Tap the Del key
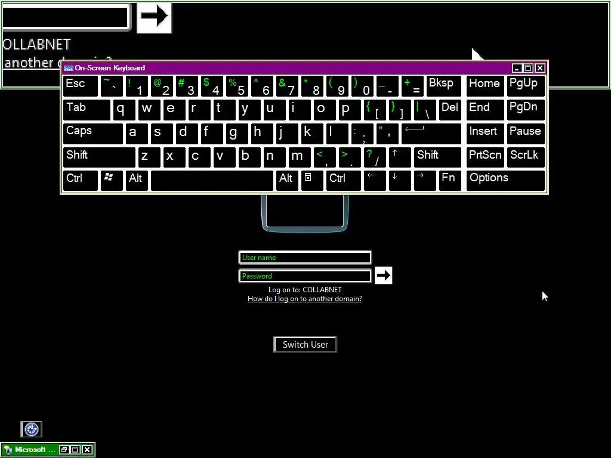This screenshot has height=458, width=611. pyautogui.click(x=450, y=110)
